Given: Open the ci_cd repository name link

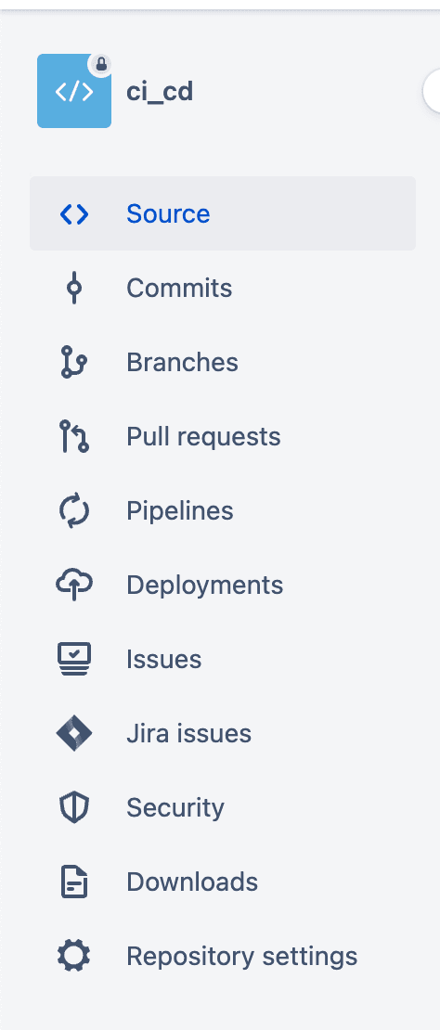Looking at the screenshot, I should click(160, 91).
